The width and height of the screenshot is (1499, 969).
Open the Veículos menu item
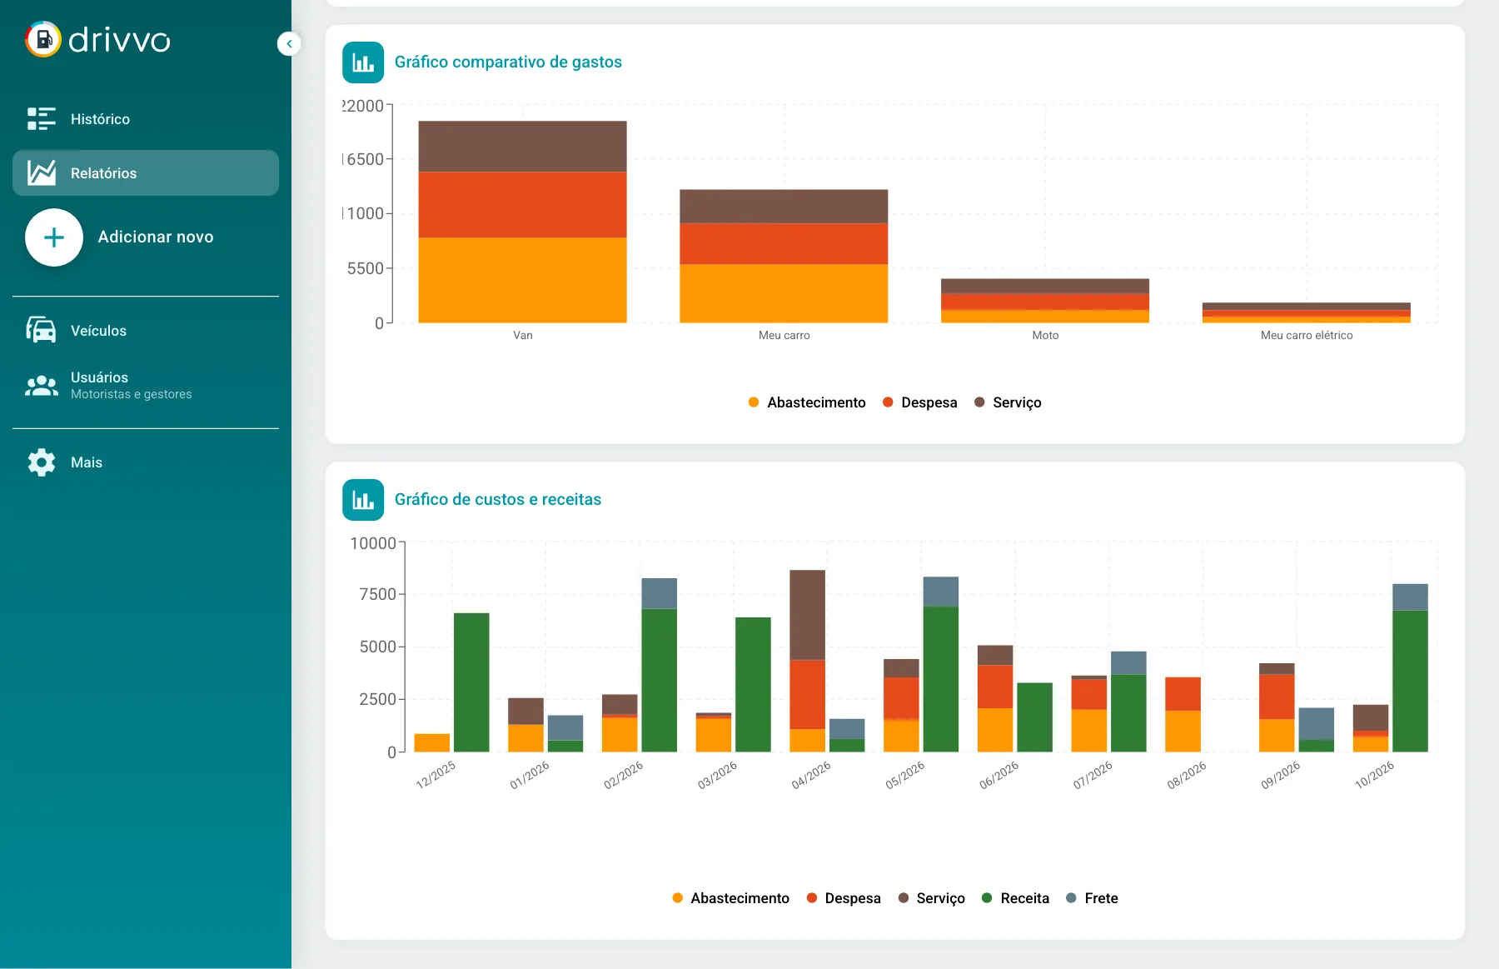pyautogui.click(x=146, y=331)
